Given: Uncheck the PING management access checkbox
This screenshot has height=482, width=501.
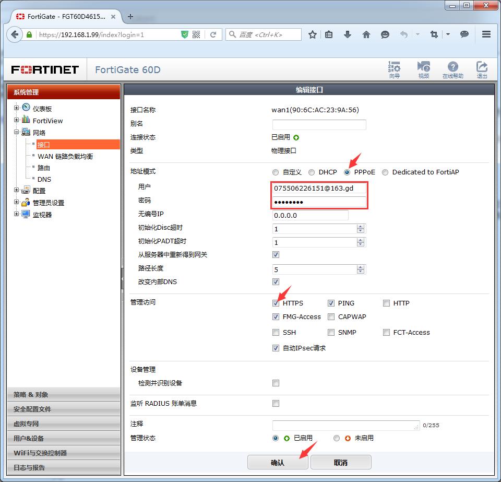Looking at the screenshot, I should [331, 303].
